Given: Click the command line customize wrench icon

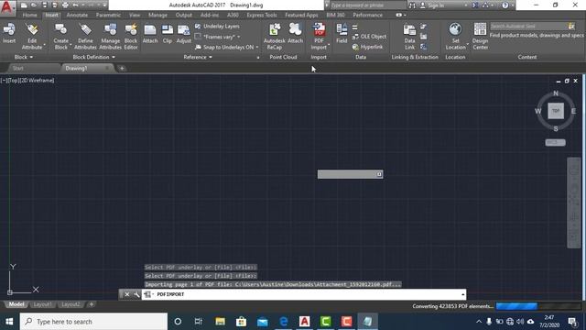Looking at the screenshot, I should point(136,294).
